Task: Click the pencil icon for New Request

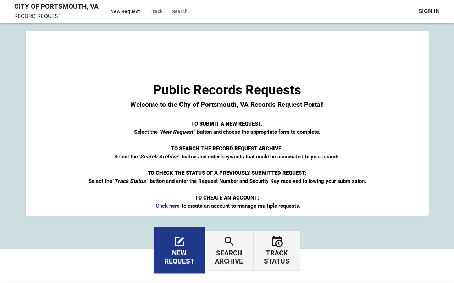Action: [x=179, y=242]
